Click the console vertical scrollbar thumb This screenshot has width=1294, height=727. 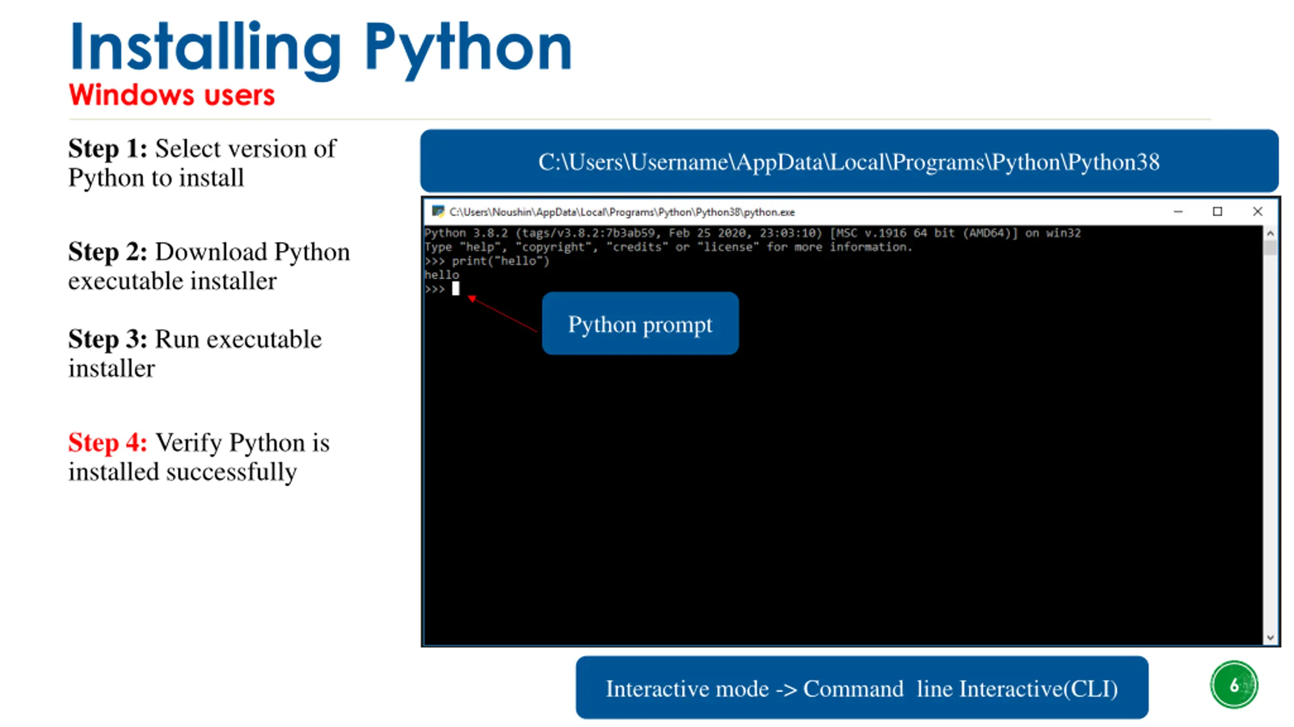click(1270, 248)
